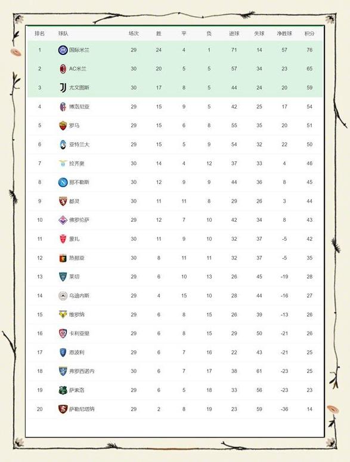This screenshot has height=462, width=350.
Task: Click 国际米兰 points value 76
Action: pos(309,50)
